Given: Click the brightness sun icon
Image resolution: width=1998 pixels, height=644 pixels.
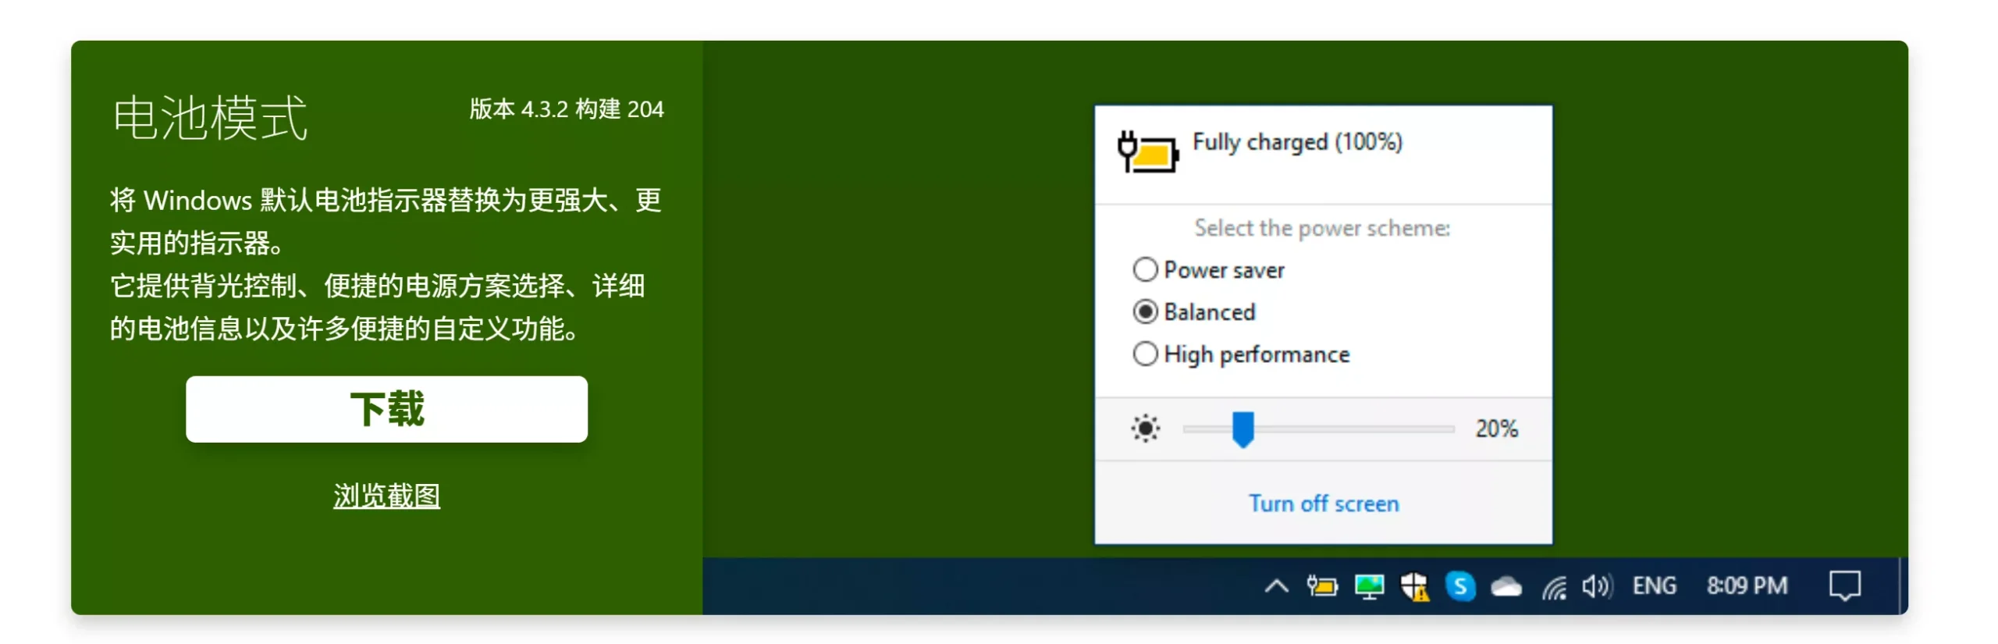Looking at the screenshot, I should 1145,429.
